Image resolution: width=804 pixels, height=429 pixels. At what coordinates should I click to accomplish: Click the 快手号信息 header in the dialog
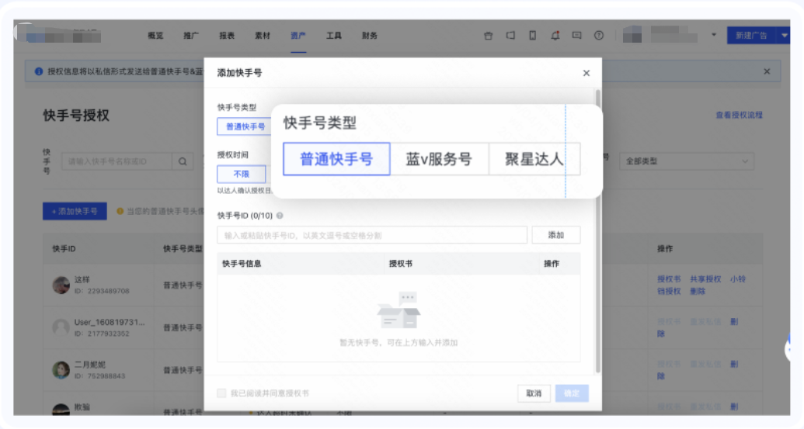pos(242,264)
